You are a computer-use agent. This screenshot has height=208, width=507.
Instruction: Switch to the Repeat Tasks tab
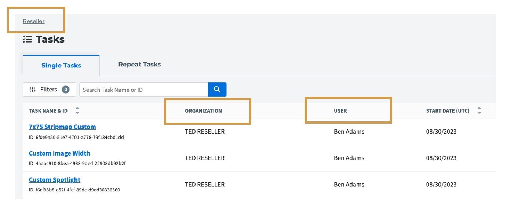139,65
